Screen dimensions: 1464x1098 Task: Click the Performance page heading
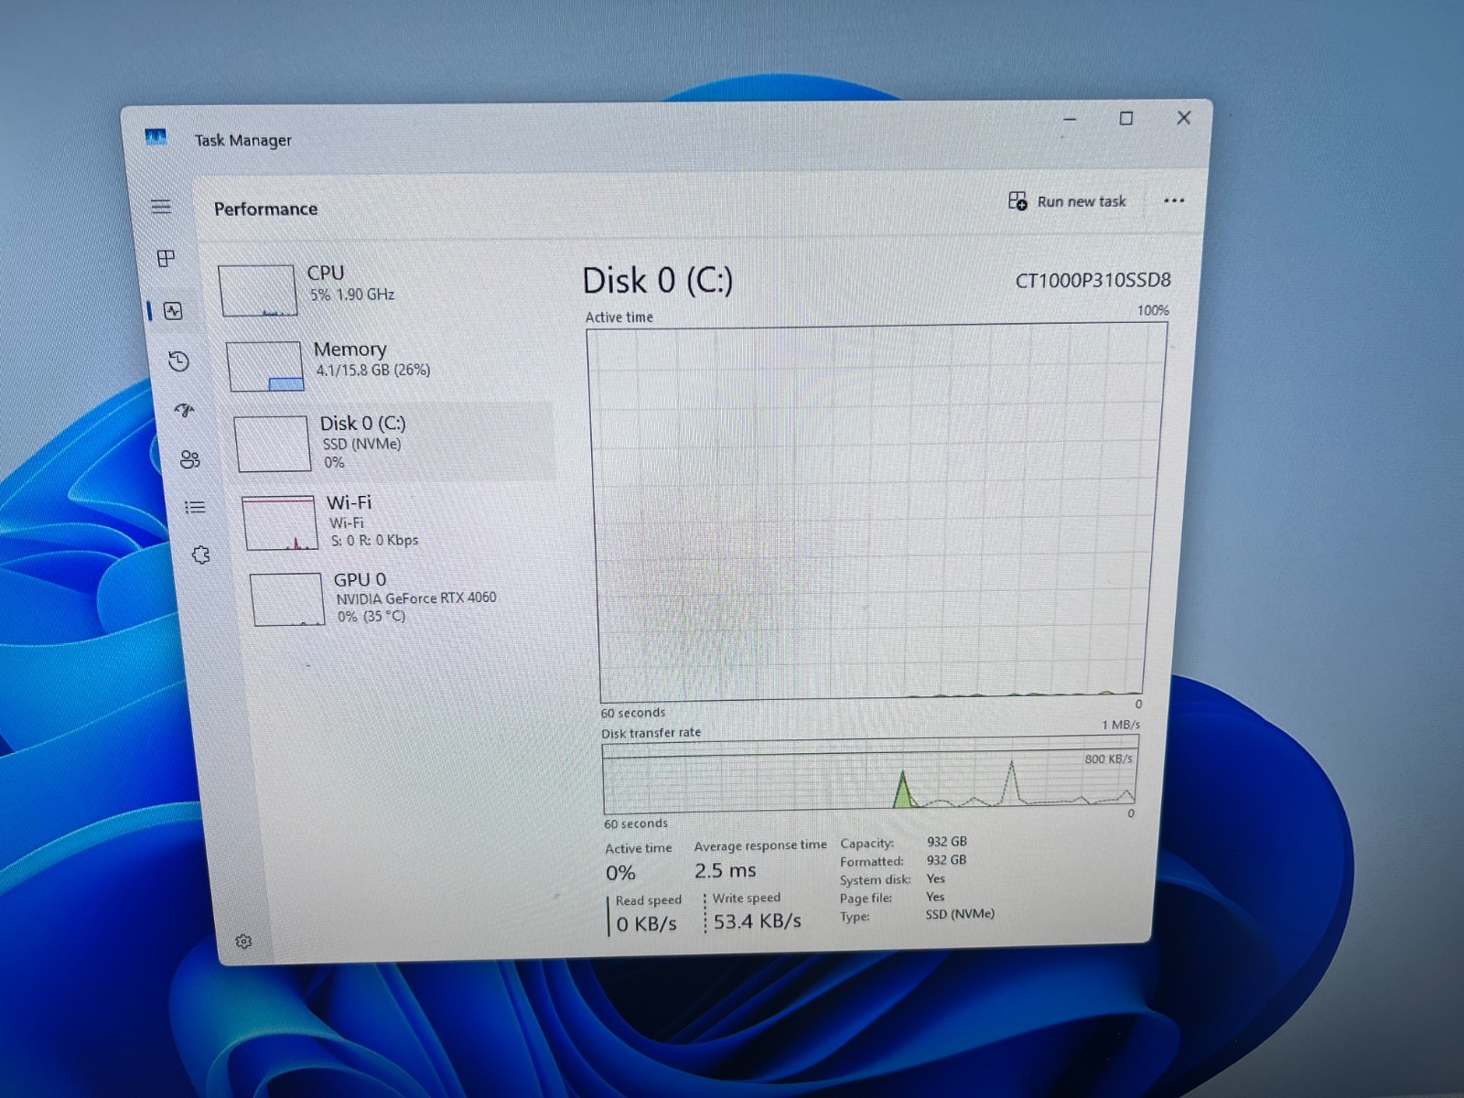pyautogui.click(x=265, y=210)
